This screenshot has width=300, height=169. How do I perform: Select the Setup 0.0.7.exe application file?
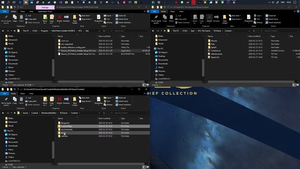78,51
